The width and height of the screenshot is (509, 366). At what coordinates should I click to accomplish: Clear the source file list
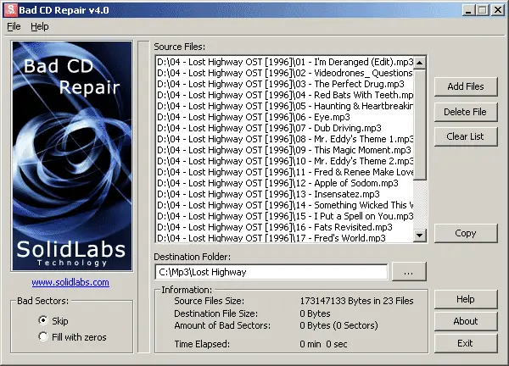pos(465,136)
